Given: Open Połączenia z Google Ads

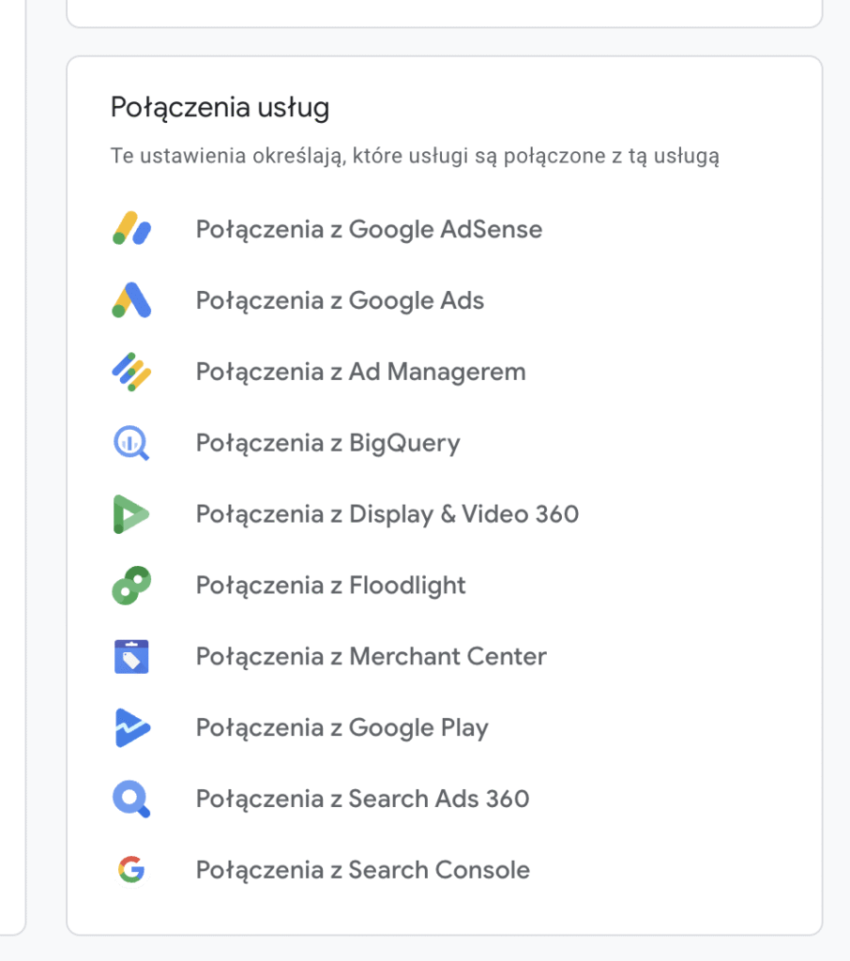Looking at the screenshot, I should (x=341, y=301).
